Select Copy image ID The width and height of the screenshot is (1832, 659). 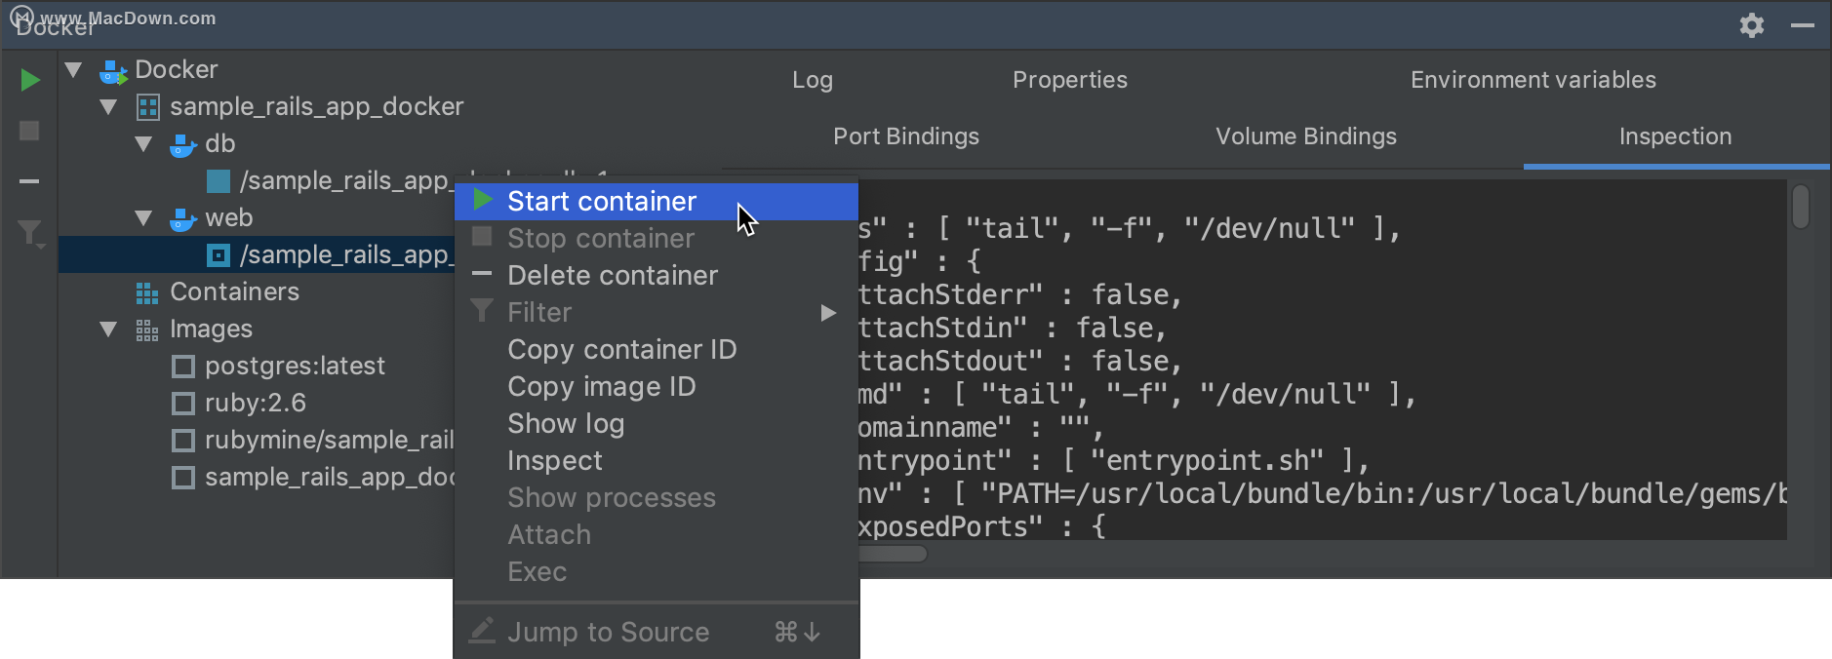pos(657,387)
